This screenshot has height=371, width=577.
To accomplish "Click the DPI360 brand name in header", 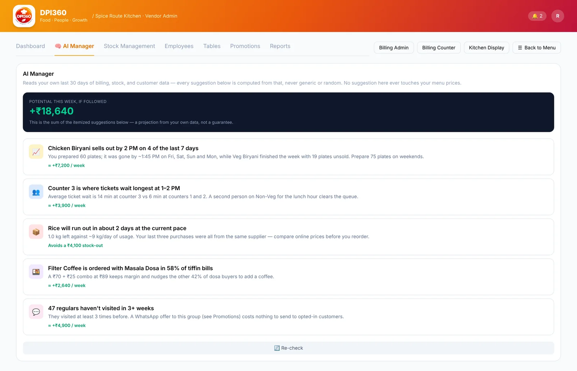I will (53, 13).
